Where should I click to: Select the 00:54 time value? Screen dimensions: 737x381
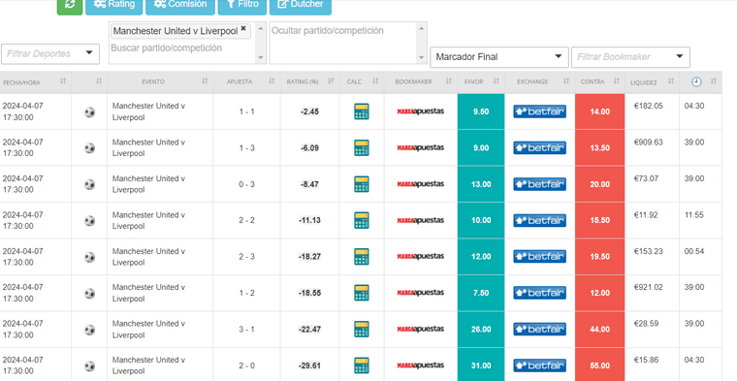693,251
